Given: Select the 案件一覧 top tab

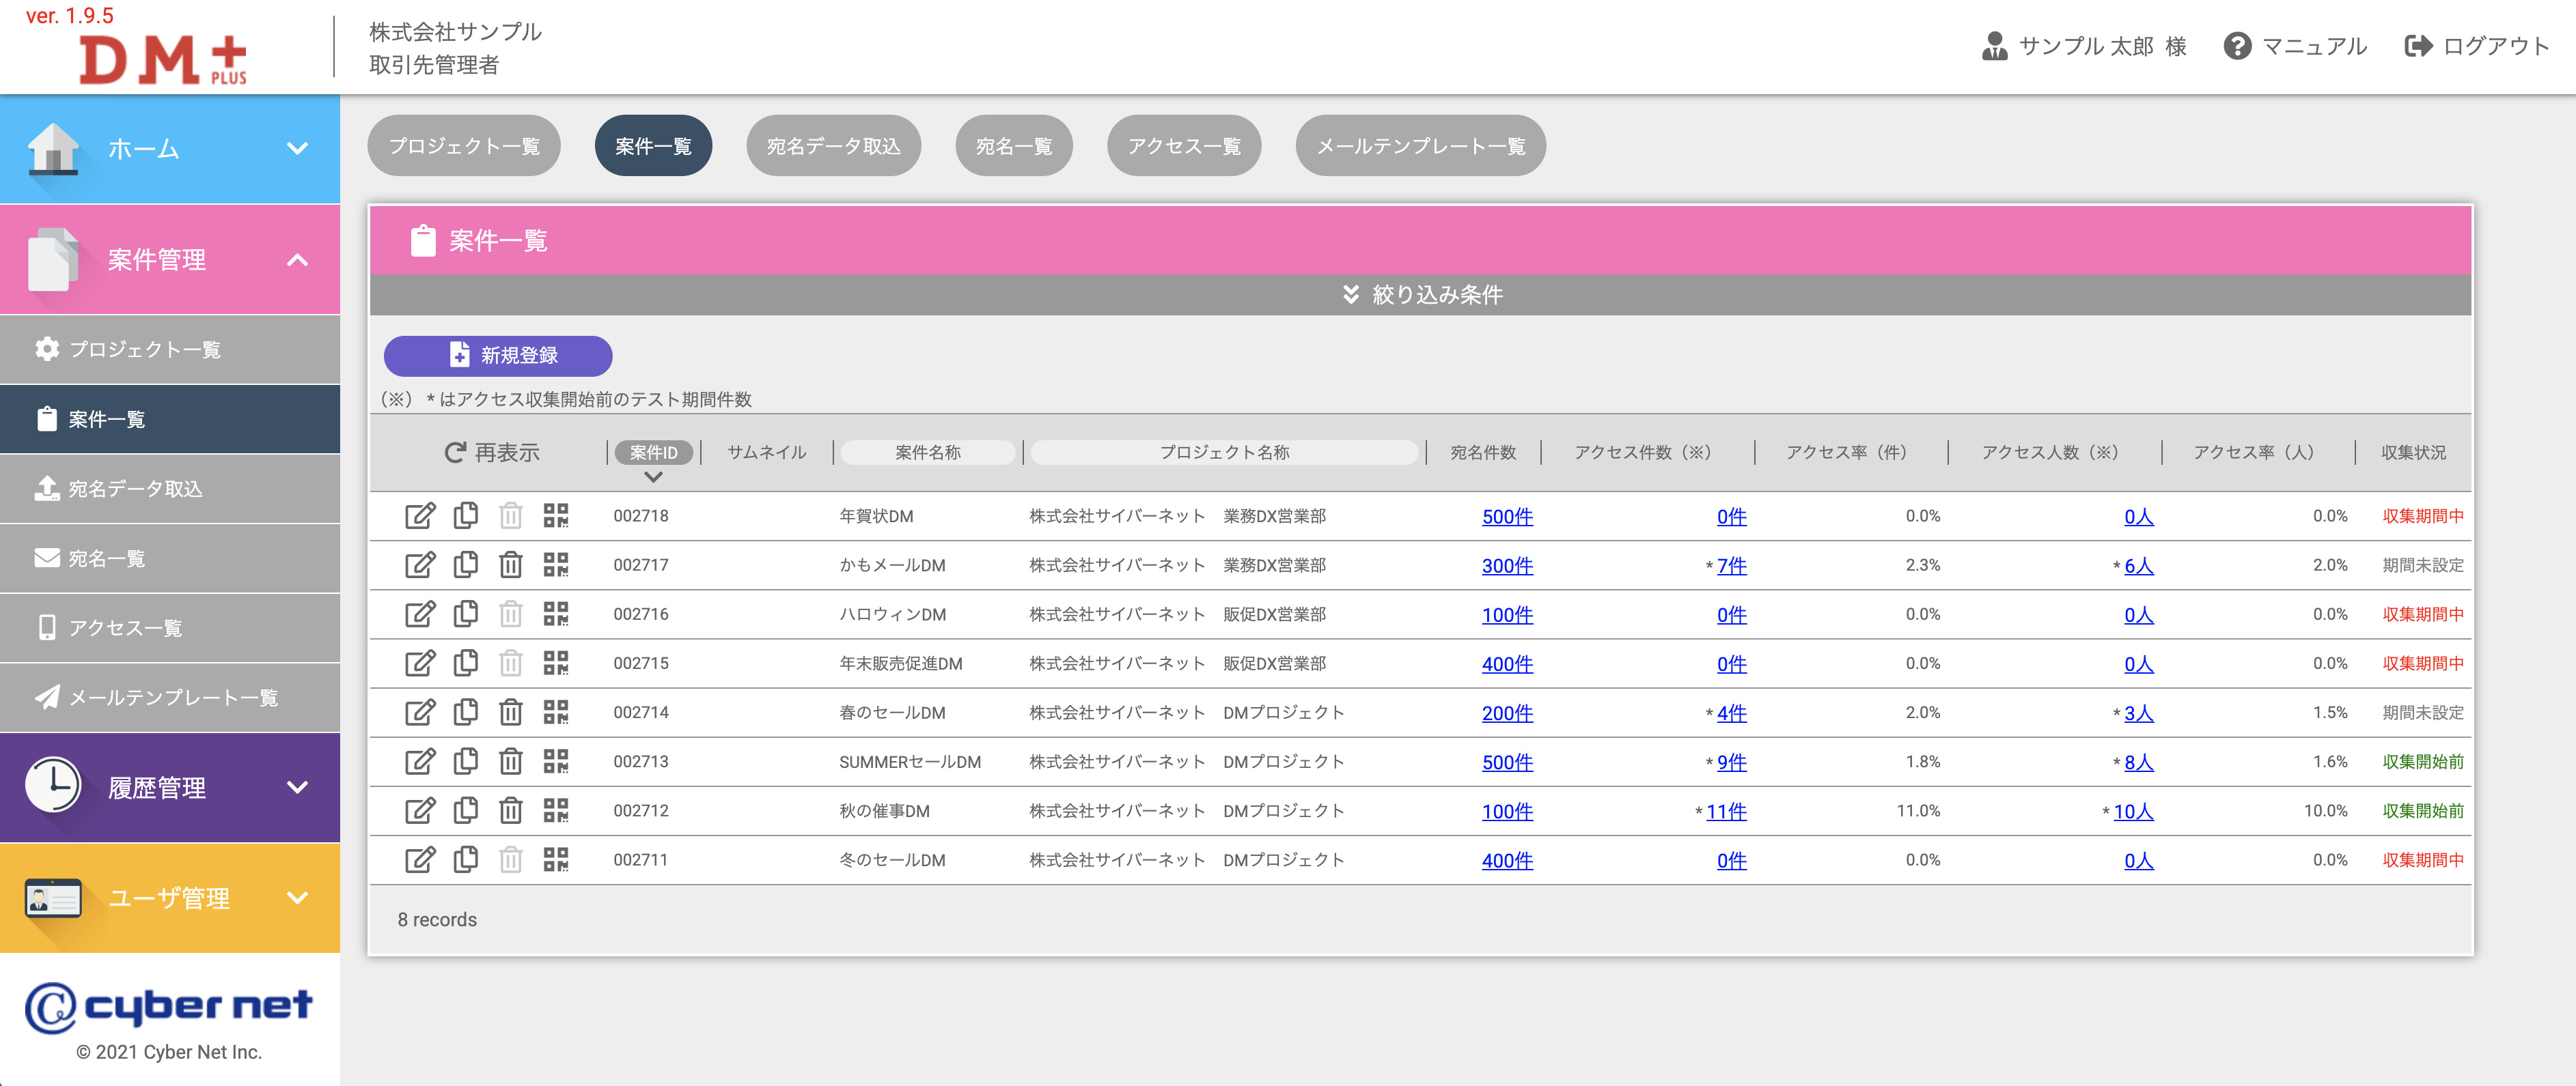Looking at the screenshot, I should 653,146.
